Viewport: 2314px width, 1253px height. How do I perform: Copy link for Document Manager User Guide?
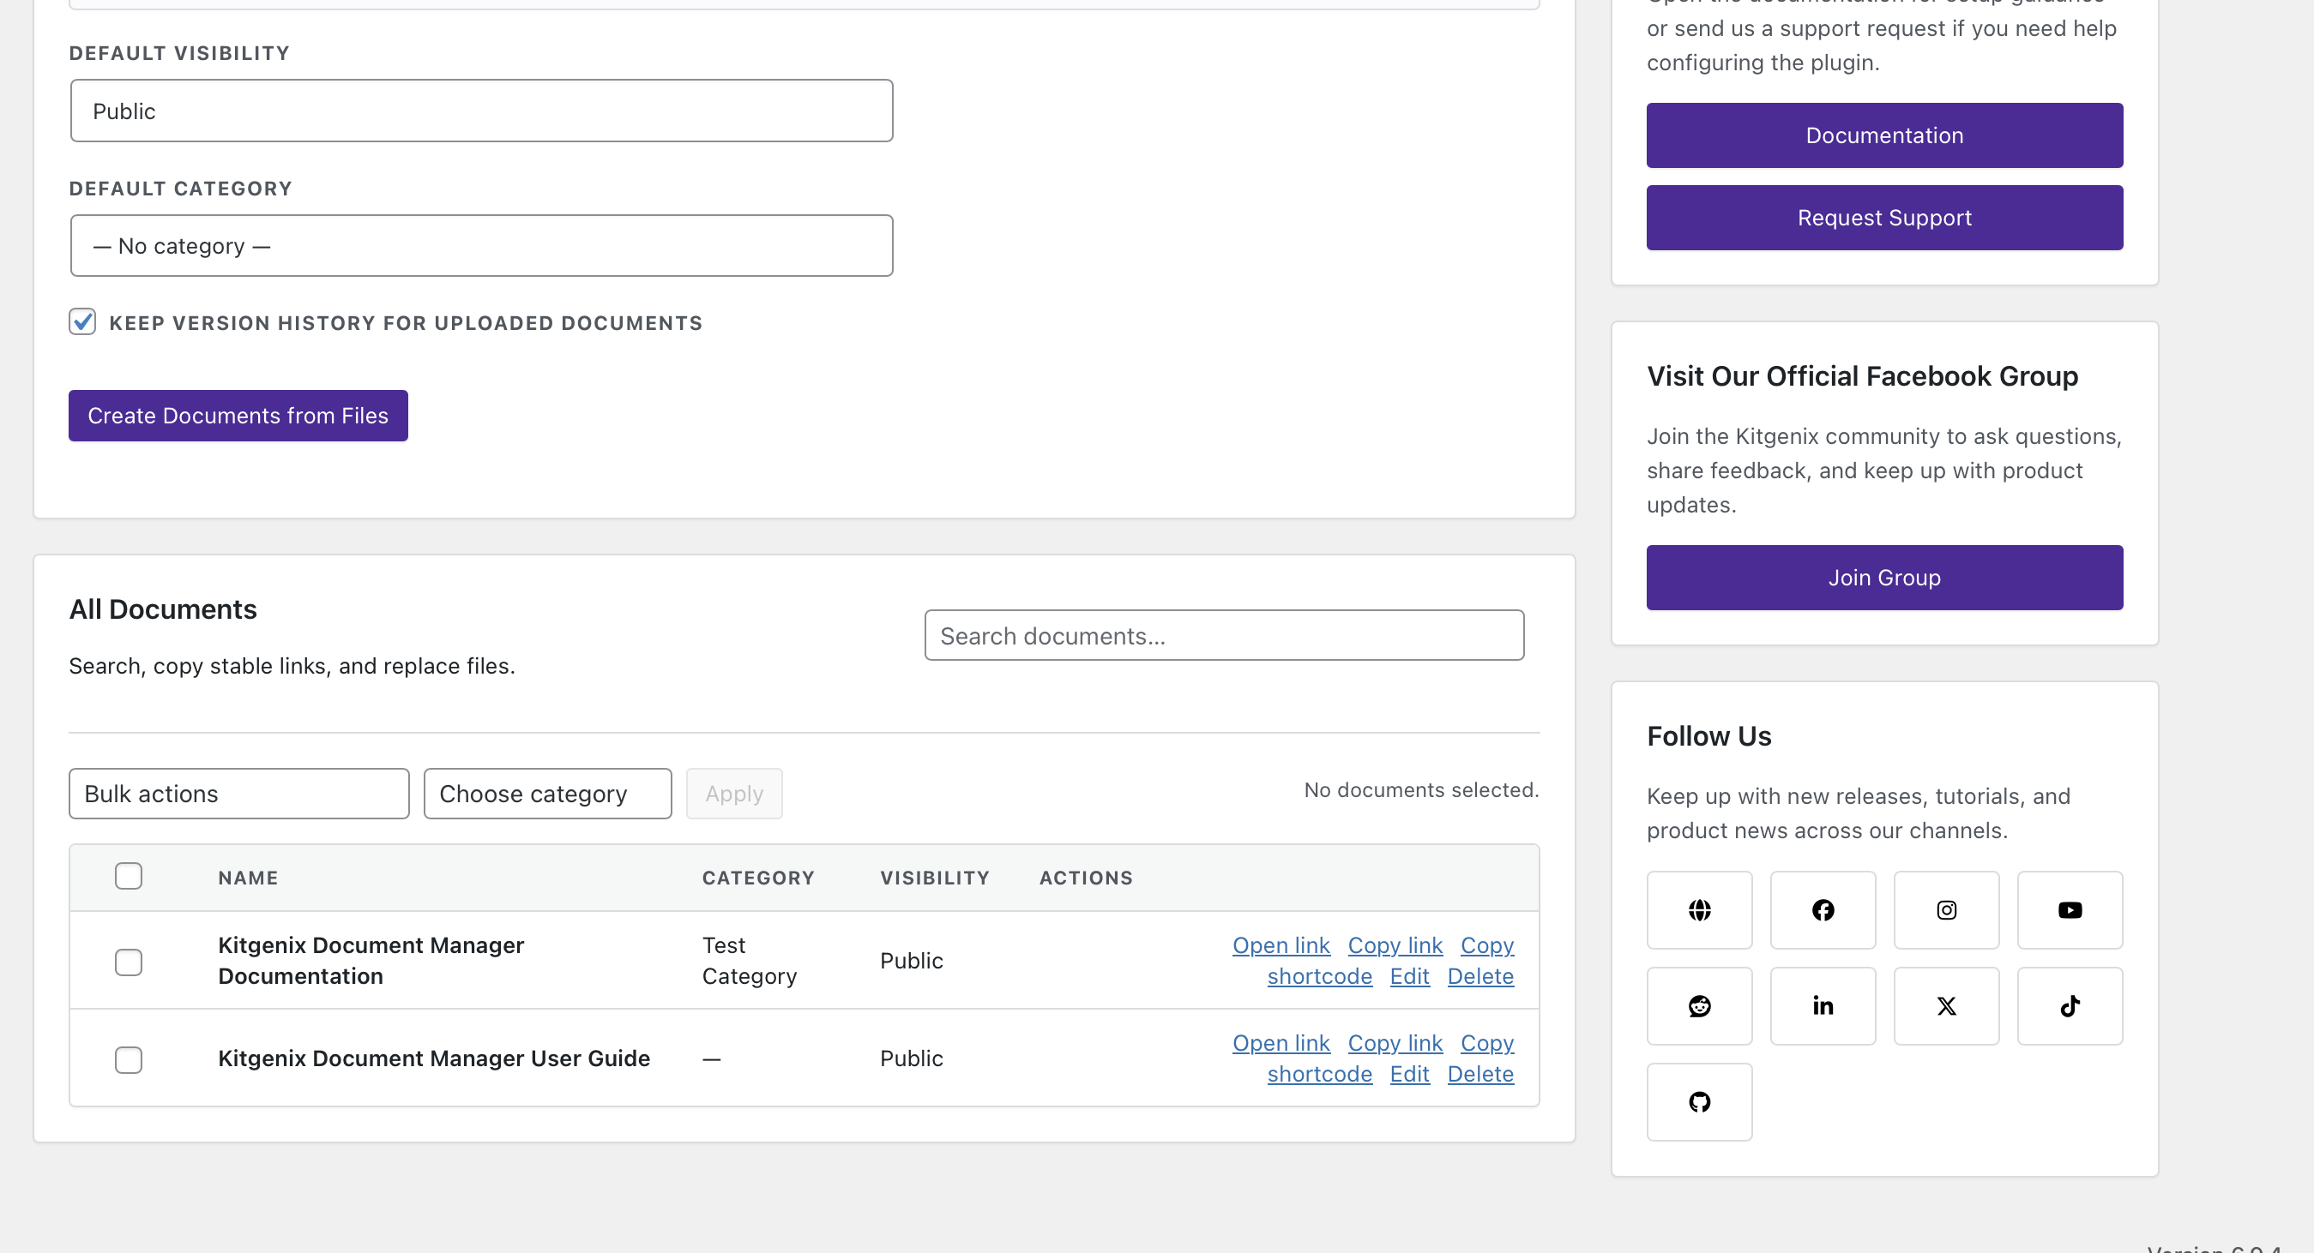1395,1044
